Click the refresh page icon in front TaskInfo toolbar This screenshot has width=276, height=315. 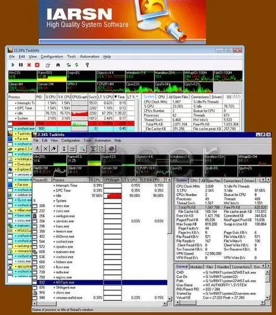tap(101, 149)
